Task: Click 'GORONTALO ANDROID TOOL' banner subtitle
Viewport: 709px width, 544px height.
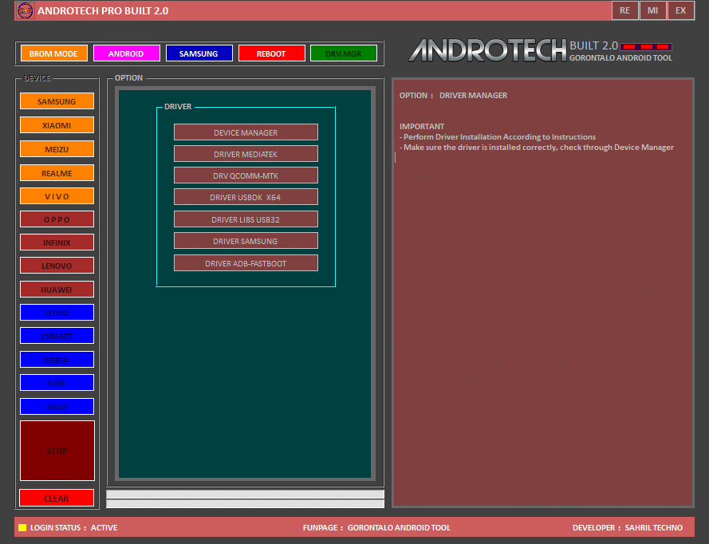Action: coord(620,58)
